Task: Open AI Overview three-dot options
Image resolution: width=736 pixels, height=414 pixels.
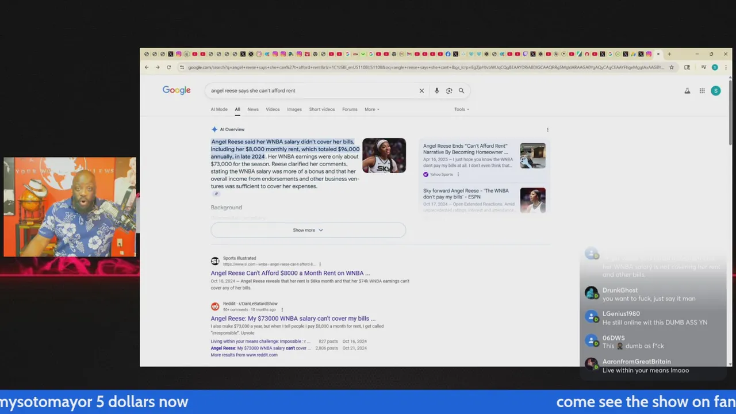Action: [547, 129]
